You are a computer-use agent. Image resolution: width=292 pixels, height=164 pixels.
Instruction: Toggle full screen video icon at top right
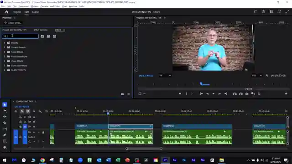[287, 12]
